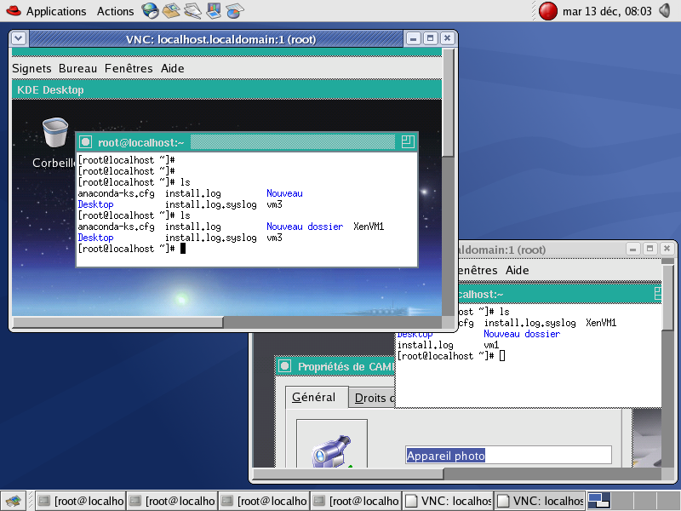
Task: Launch the web browser globe icon
Action: point(151,11)
